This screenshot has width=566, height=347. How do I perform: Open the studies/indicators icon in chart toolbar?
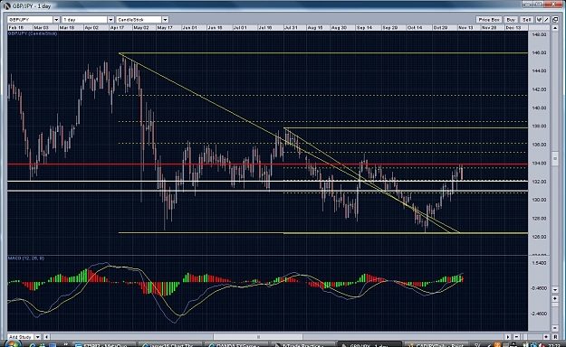tap(539, 20)
